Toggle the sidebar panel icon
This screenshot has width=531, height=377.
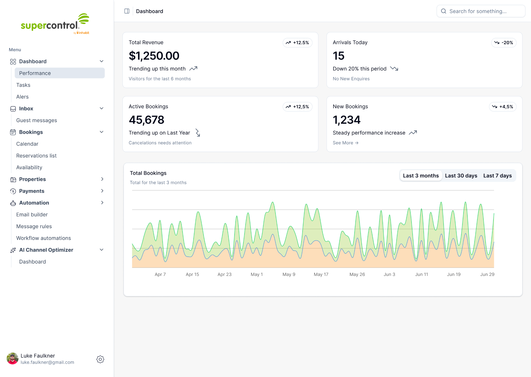[x=127, y=11]
